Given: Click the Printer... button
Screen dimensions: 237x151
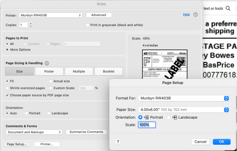Looking at the screenshot, I should 47,144.
